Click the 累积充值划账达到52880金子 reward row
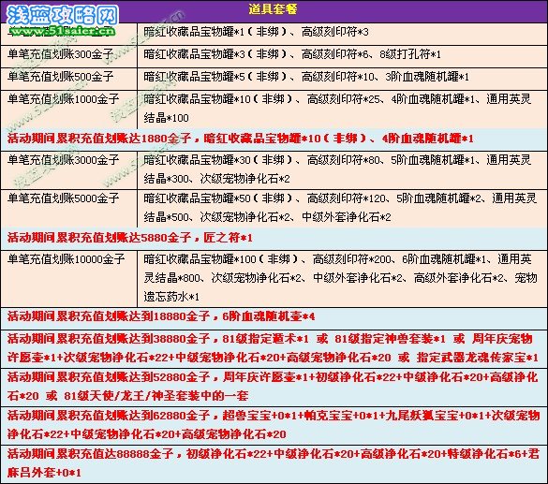The height and width of the screenshot is (484, 548). pos(274,387)
